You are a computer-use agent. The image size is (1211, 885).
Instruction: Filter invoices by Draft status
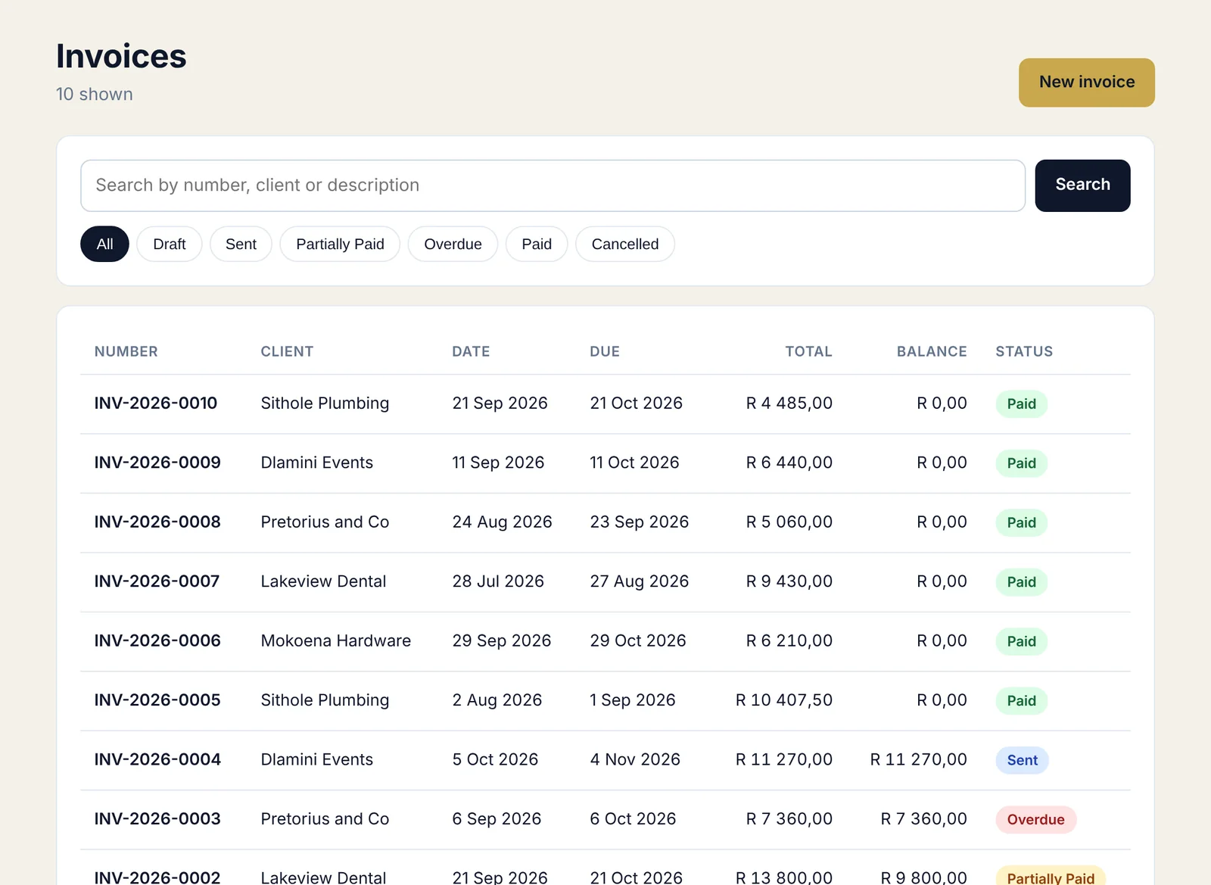[x=170, y=244]
